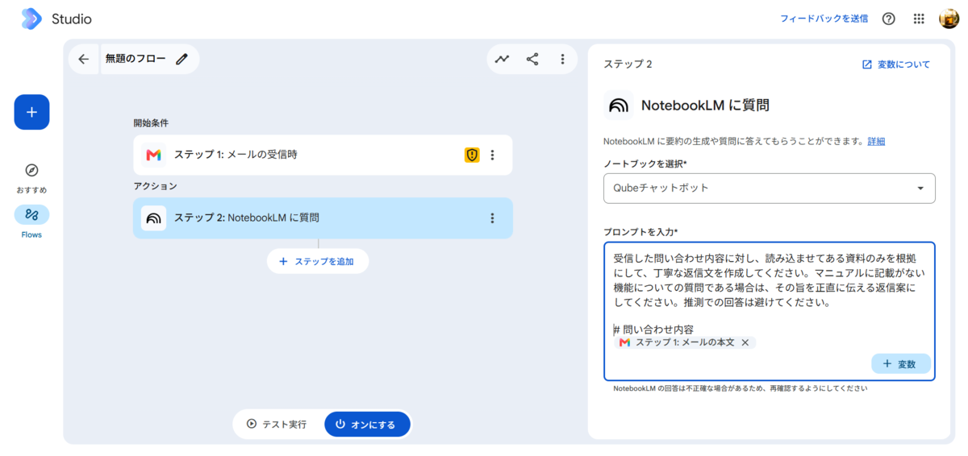
Task: Click the 無題のフロー title text
Action: [136, 59]
